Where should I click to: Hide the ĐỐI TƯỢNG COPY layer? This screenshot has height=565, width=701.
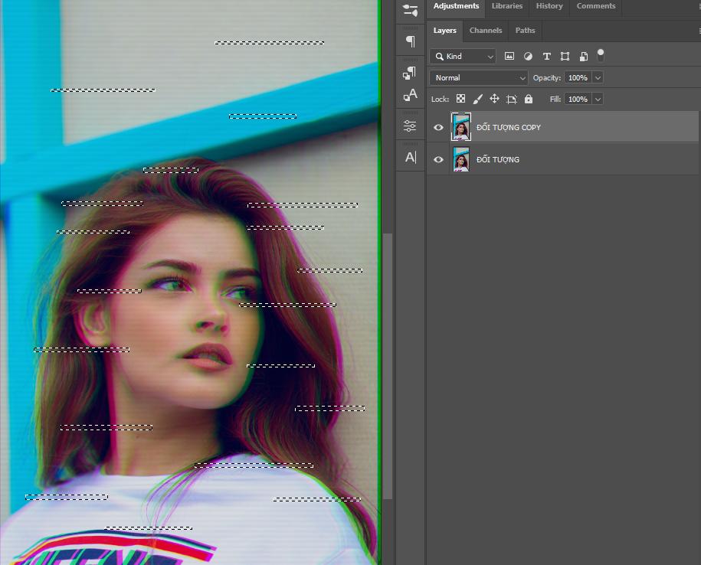click(438, 127)
